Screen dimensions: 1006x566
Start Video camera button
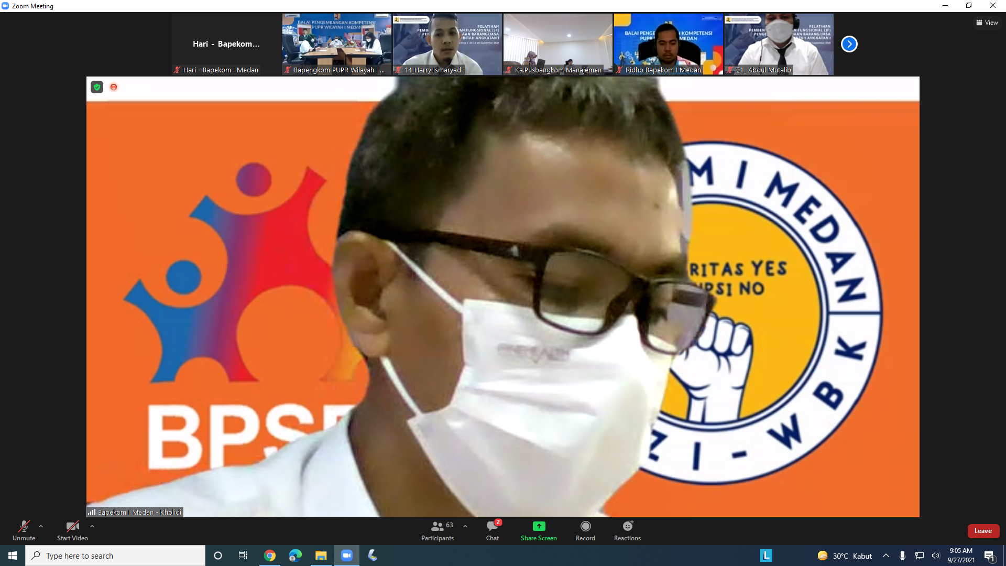72,530
